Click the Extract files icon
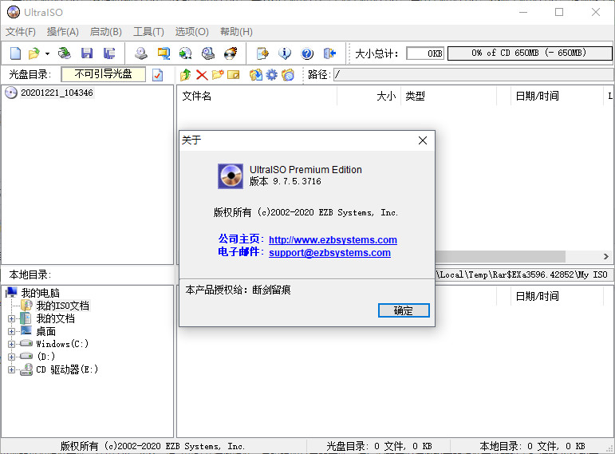615x454 pixels. coord(256,74)
